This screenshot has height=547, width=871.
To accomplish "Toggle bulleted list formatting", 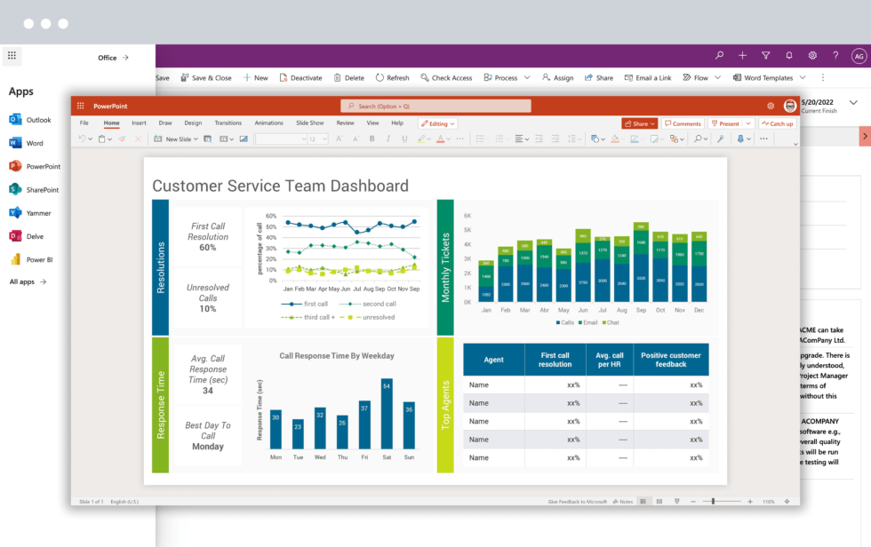I will pos(480,139).
